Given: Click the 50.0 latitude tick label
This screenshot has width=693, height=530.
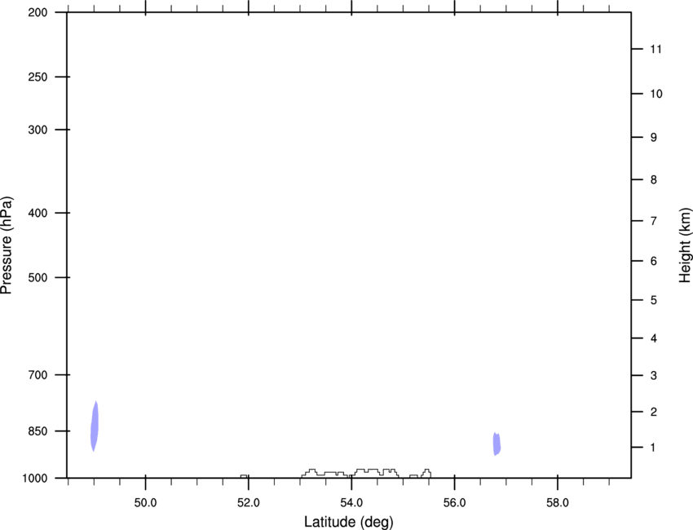Looking at the screenshot, I should pos(145,502).
